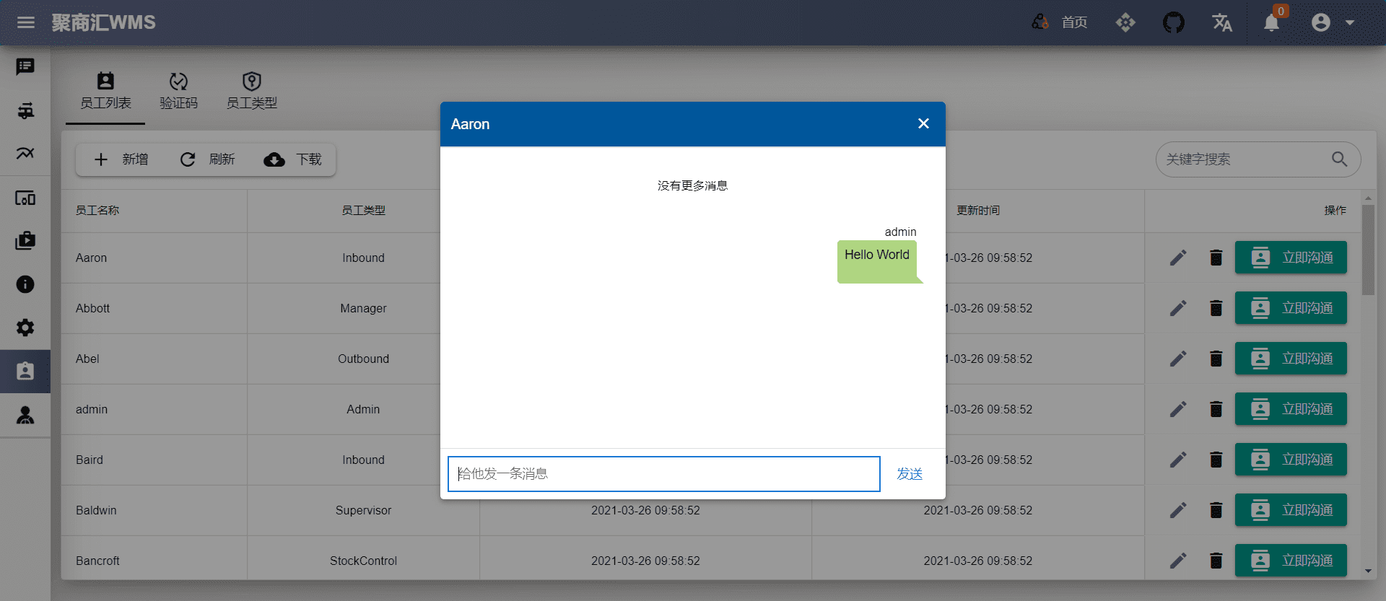Click 立即沟通 for Aaron
Screen dimensions: 1386x601
click(1291, 258)
